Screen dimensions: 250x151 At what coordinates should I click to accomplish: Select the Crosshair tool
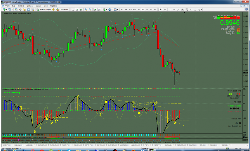tap(165, 9)
